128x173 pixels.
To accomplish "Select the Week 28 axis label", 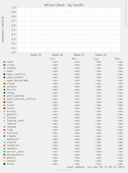I will pyautogui.click(x=101, y=55).
